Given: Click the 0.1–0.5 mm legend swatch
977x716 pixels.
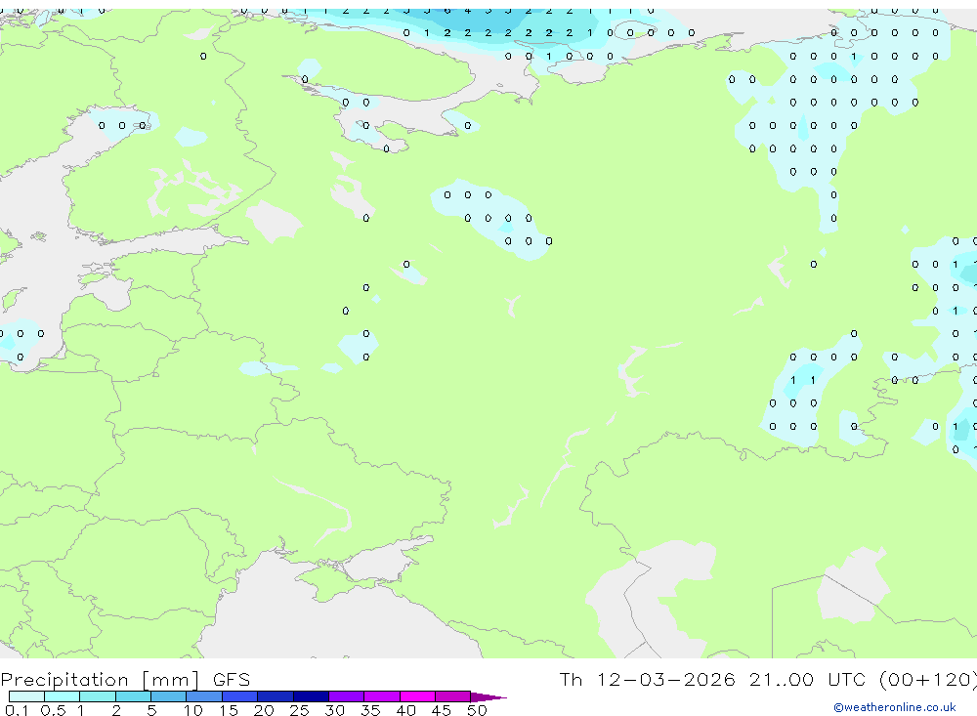Looking at the screenshot, I should click(x=26, y=696).
